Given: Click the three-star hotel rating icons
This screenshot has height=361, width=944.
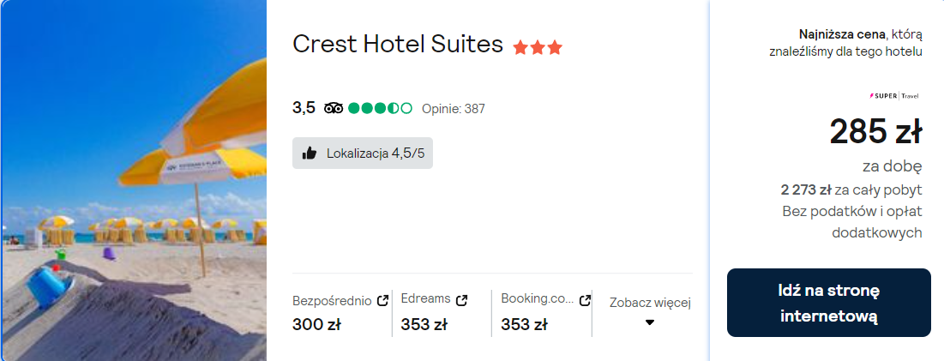Looking at the screenshot, I should pos(538,47).
